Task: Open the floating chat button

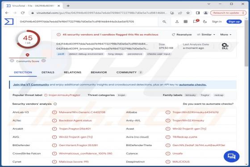Action: tap(231, 156)
